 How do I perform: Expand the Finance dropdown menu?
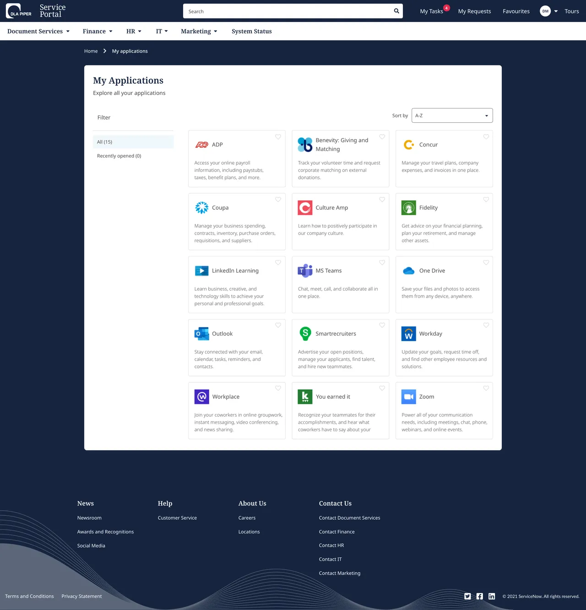click(x=98, y=31)
